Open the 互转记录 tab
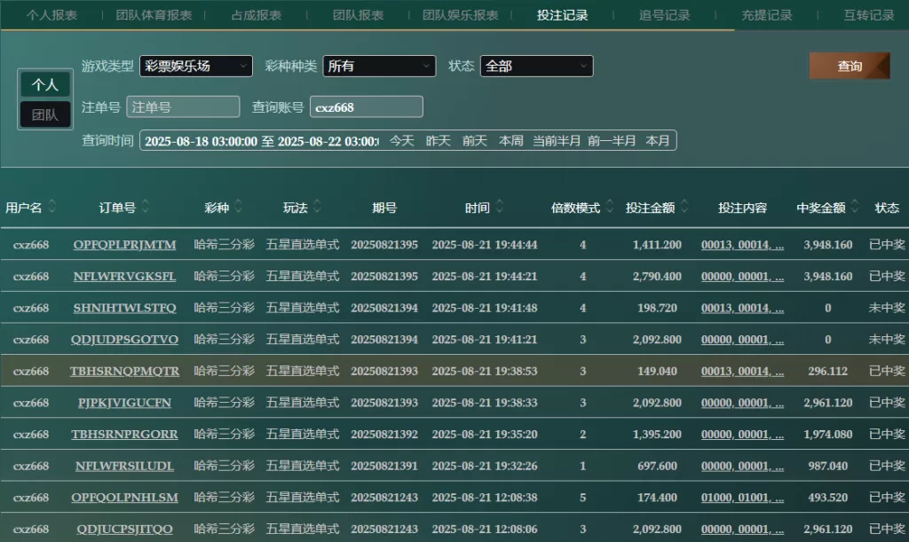 point(868,15)
